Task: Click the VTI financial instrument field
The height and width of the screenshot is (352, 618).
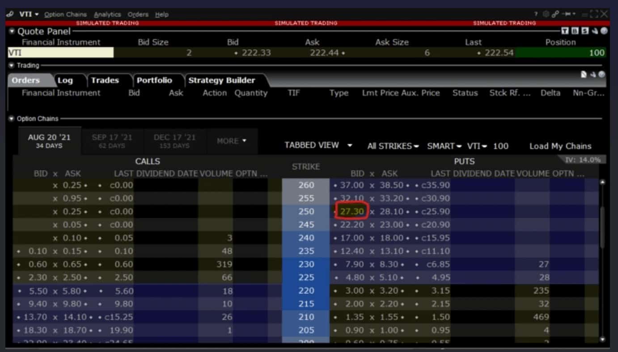Action: click(x=60, y=53)
